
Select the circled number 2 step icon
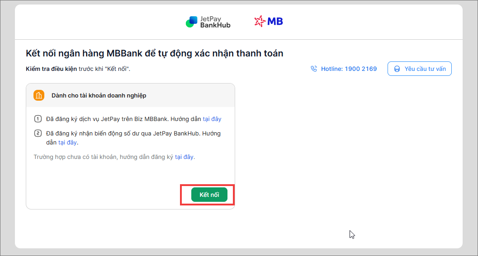38,133
